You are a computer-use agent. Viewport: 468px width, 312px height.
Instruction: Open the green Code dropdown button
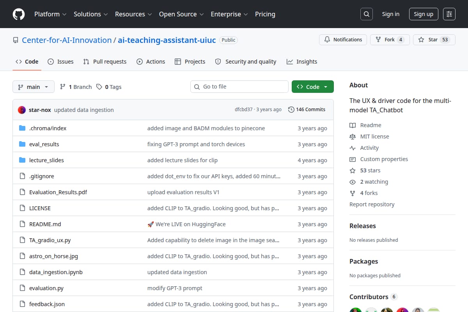pos(313,87)
